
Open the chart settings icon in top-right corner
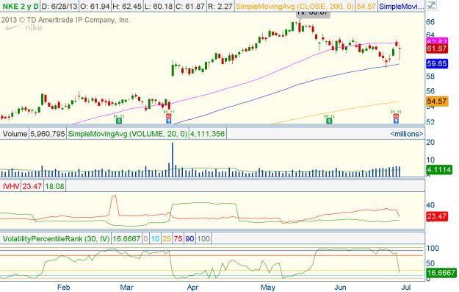(431, 5)
